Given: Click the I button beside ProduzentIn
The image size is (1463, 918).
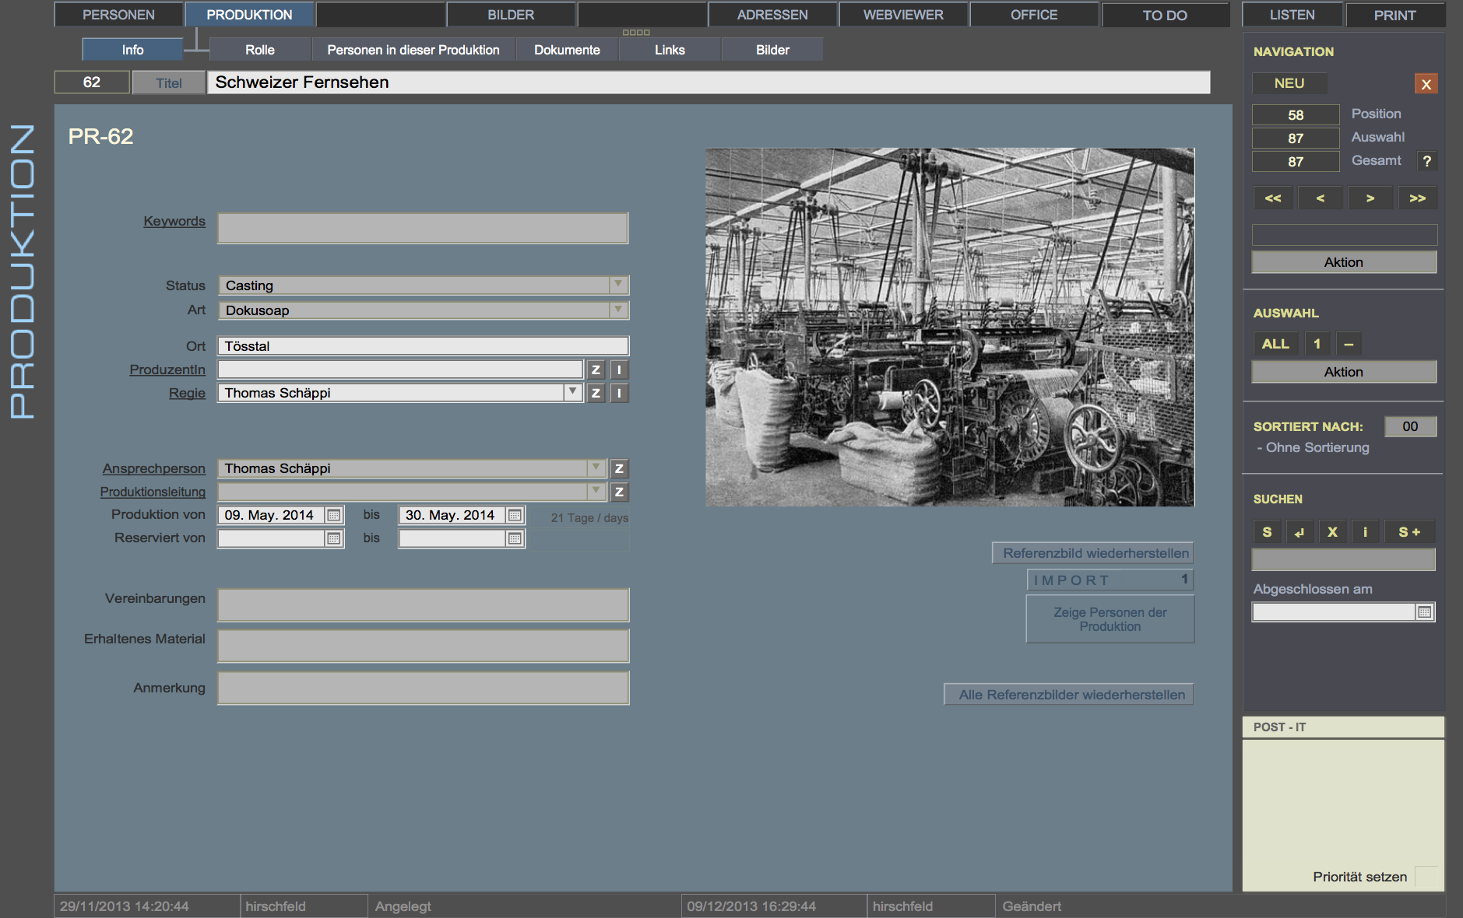Looking at the screenshot, I should (619, 370).
